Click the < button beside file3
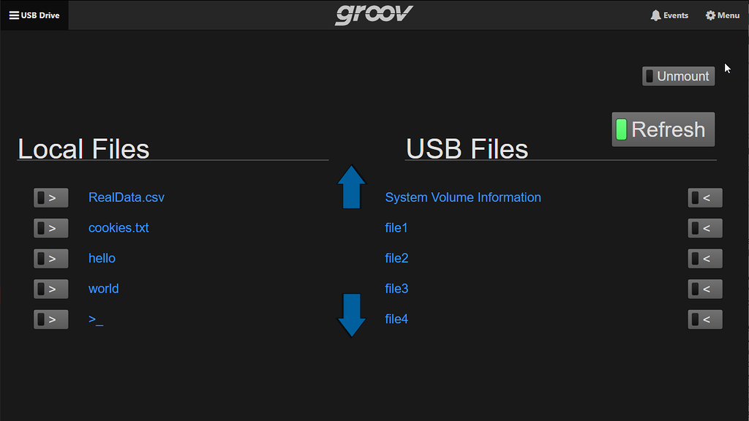Image resolution: width=749 pixels, height=421 pixels. pos(705,289)
